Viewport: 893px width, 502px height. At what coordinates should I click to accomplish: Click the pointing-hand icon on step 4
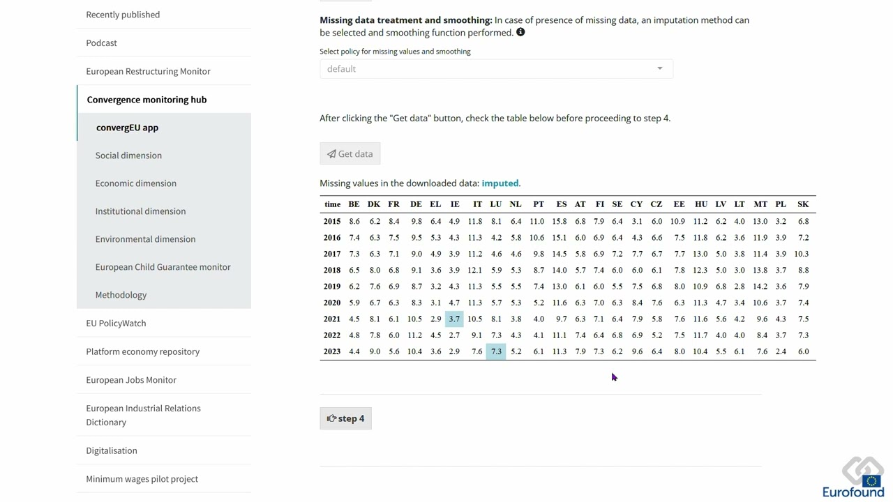click(332, 418)
